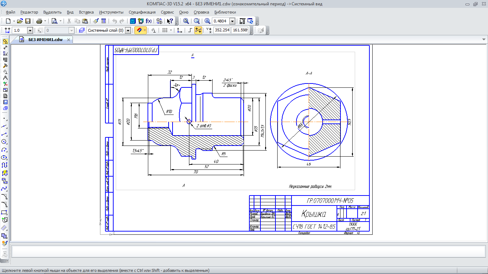Select the ellipse drawing tool
Screen dimensions: 488x274
(4, 157)
